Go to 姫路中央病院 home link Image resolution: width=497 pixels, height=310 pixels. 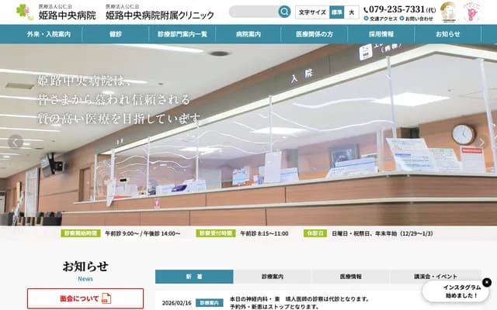(68, 12)
